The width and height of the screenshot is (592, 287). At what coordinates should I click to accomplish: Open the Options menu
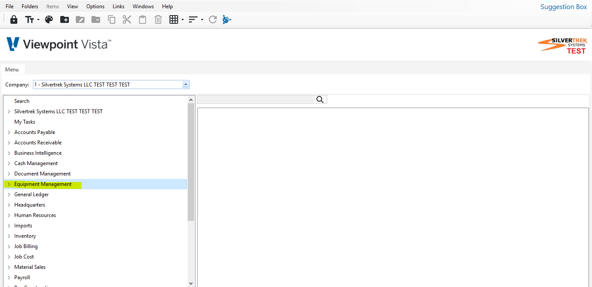[95, 6]
